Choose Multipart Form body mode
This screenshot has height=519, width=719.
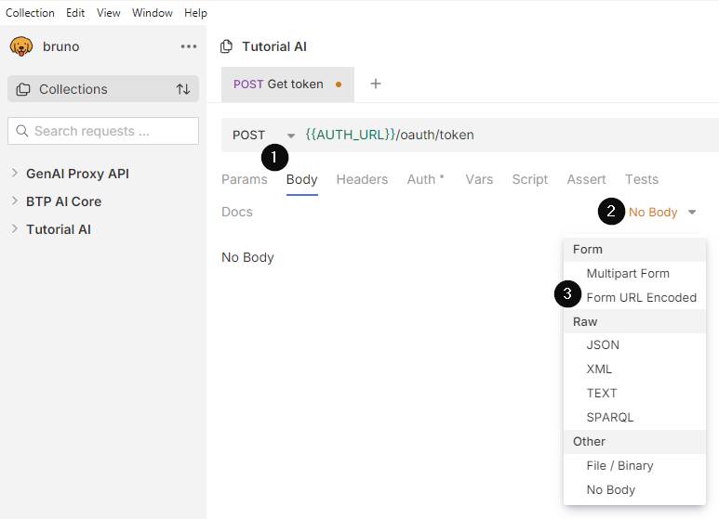(634, 273)
